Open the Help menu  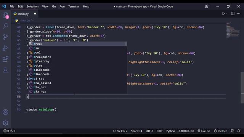86,6
